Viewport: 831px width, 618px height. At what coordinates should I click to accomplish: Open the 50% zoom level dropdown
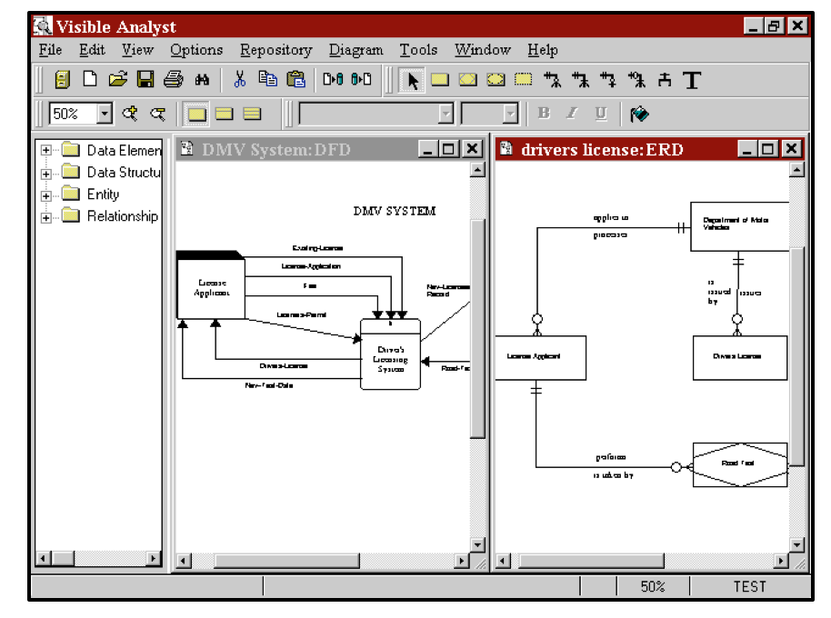(x=104, y=115)
